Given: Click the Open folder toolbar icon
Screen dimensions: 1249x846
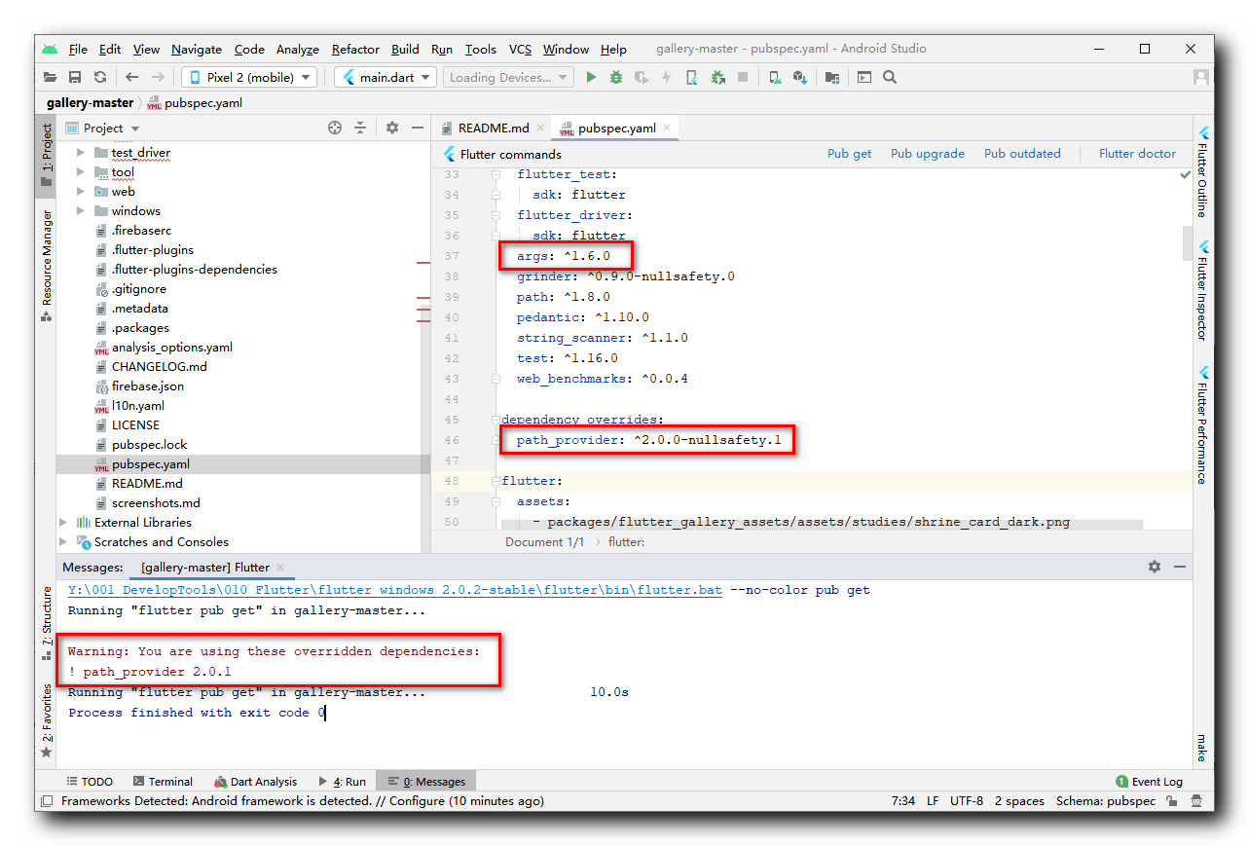Looking at the screenshot, I should click(50, 77).
